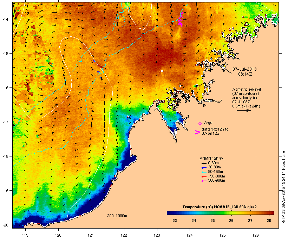
Task: Click the colorbar tick label '28'
Action: click(269, 220)
